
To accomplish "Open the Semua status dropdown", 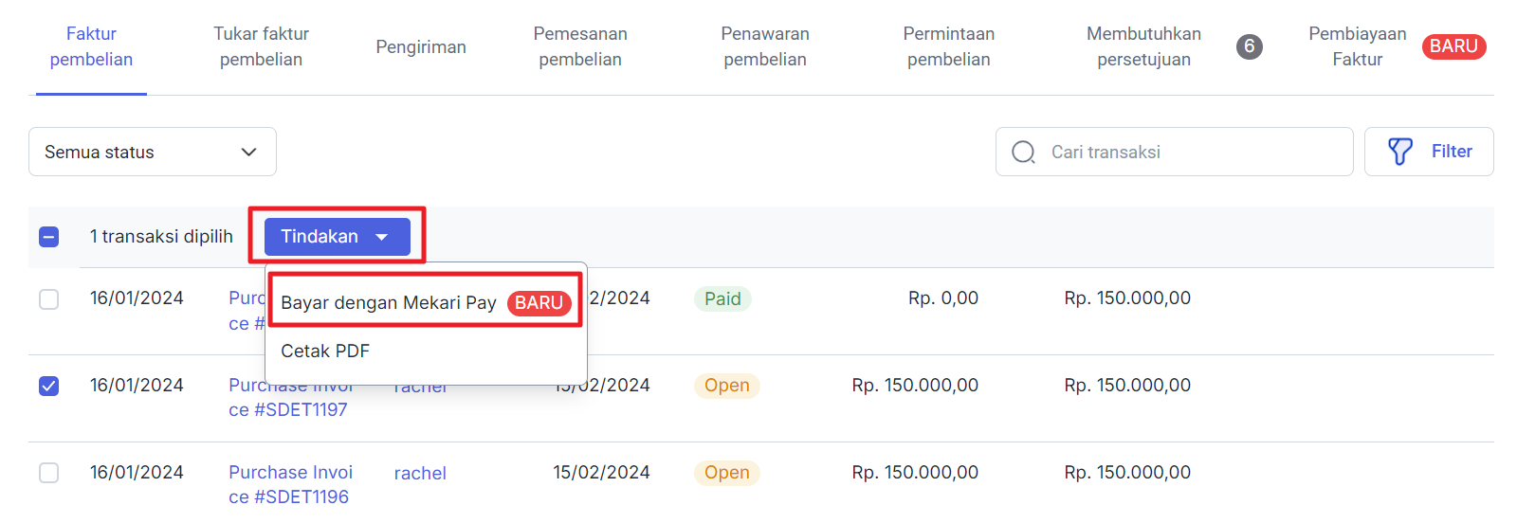I will (153, 152).
